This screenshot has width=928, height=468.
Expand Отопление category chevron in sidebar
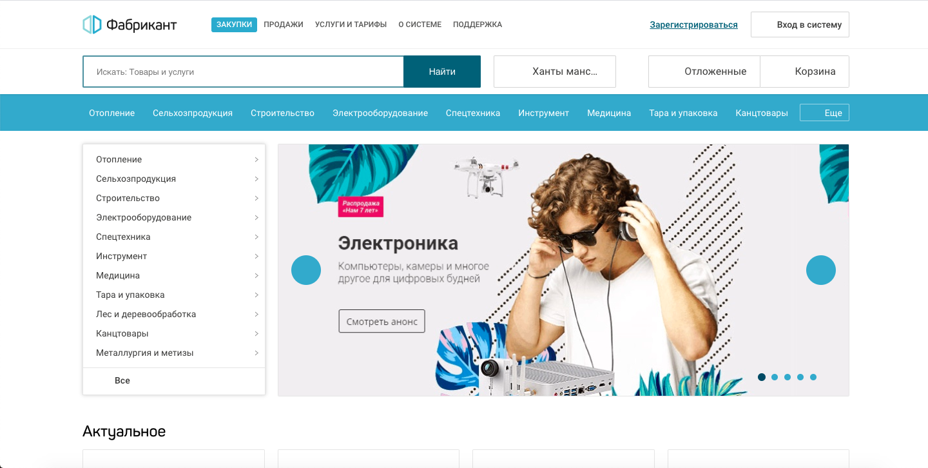point(256,159)
